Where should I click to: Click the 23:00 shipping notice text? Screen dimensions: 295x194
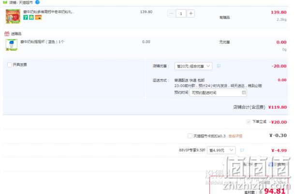(x=218, y=86)
